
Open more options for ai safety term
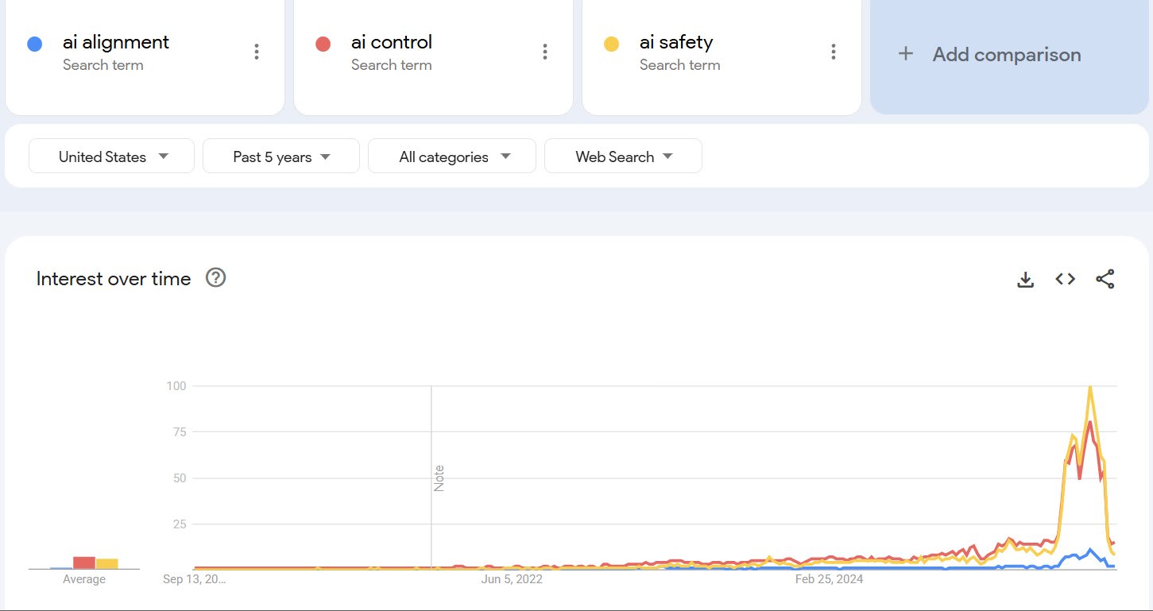[x=834, y=52]
